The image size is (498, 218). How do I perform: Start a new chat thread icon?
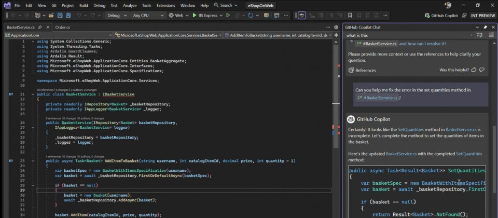(x=479, y=35)
